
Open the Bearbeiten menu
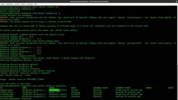click(9, 4)
